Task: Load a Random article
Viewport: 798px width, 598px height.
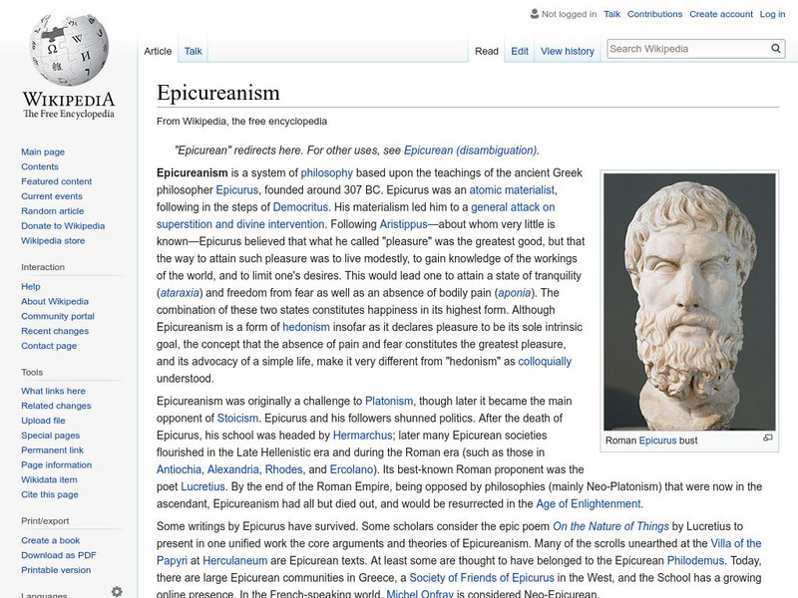Action: 53,210
